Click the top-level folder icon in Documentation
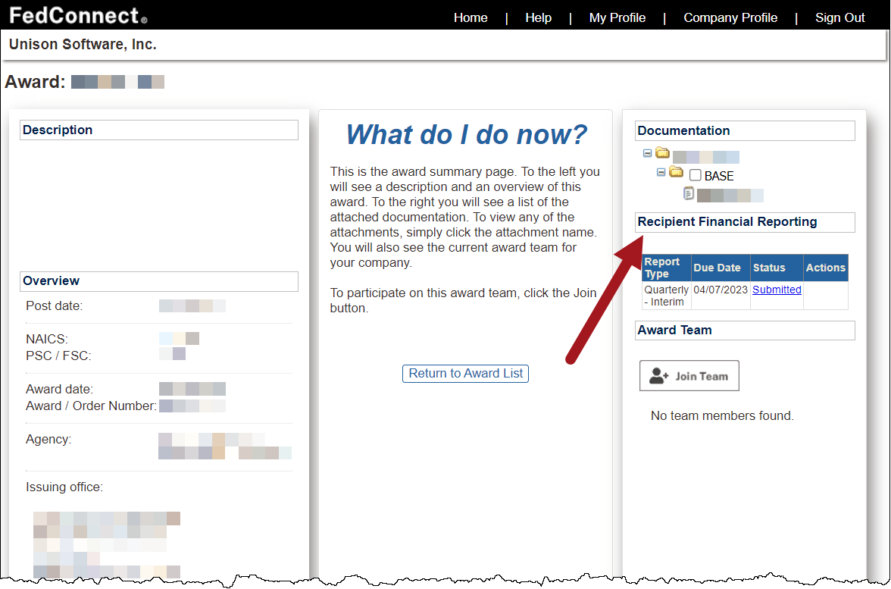Image resolution: width=891 pixels, height=589 pixels. 662,153
